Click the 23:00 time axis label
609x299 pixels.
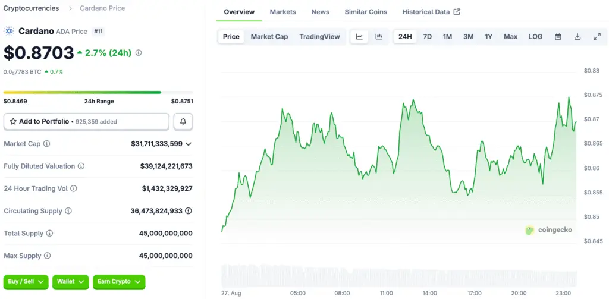click(x=563, y=293)
